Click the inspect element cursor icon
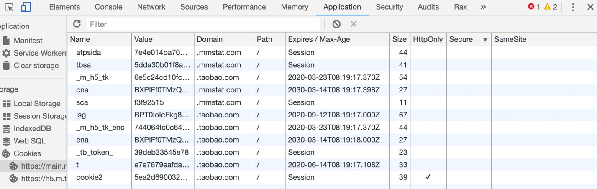Screen dimensions: 597x189 [x=9, y=7]
